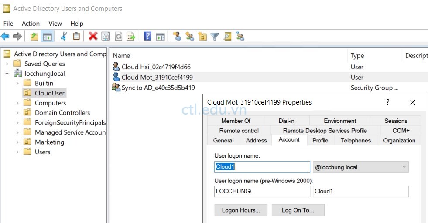Open the View menu
Screen dimensions: 428x223
(55, 24)
